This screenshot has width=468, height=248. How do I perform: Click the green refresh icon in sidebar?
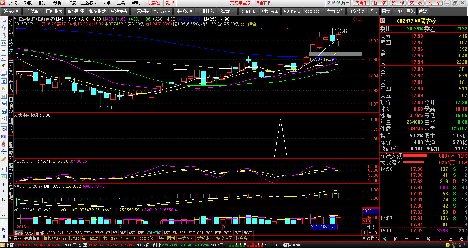3,177
